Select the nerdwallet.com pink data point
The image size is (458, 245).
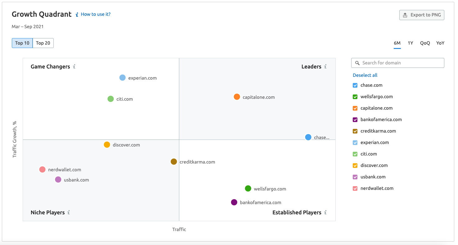43,169
